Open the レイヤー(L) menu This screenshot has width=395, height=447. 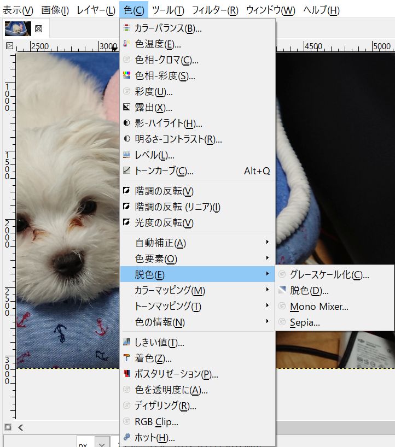pyautogui.click(x=96, y=10)
